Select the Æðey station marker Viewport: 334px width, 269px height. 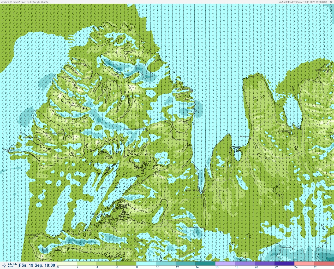click(118, 76)
